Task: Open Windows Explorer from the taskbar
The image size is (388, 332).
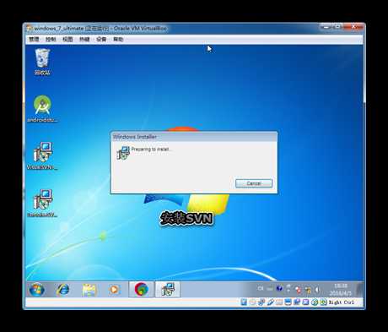Action: pos(89,289)
